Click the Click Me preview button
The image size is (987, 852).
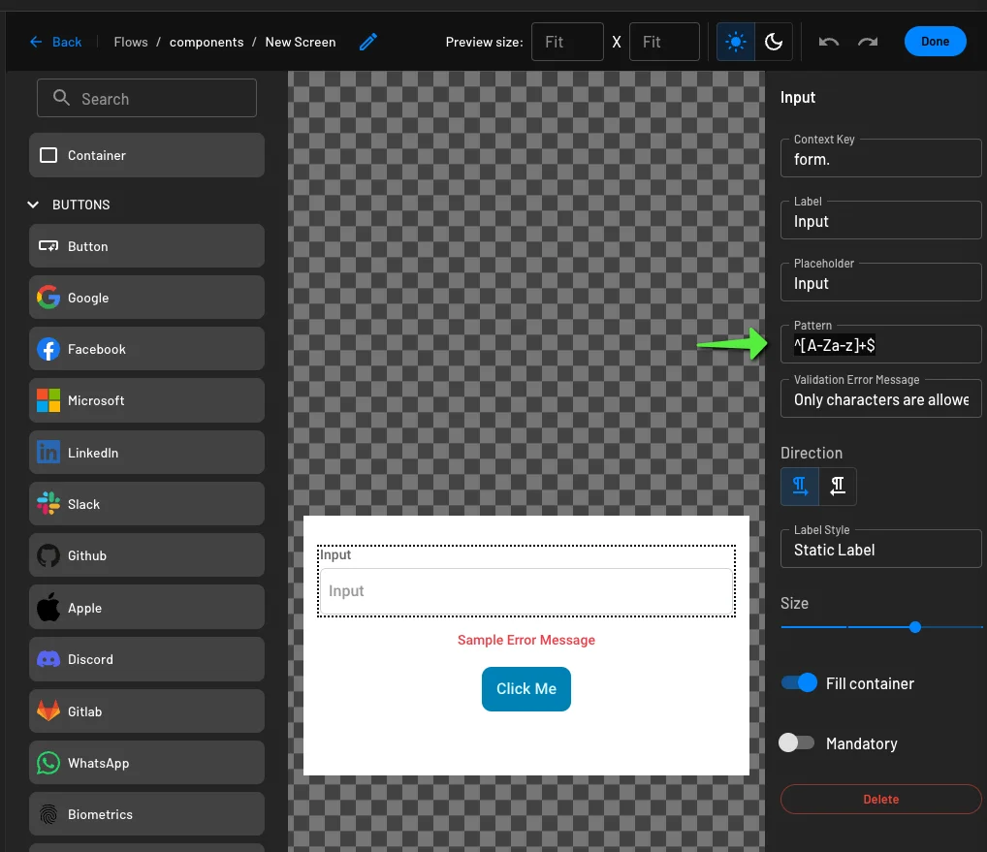click(526, 689)
